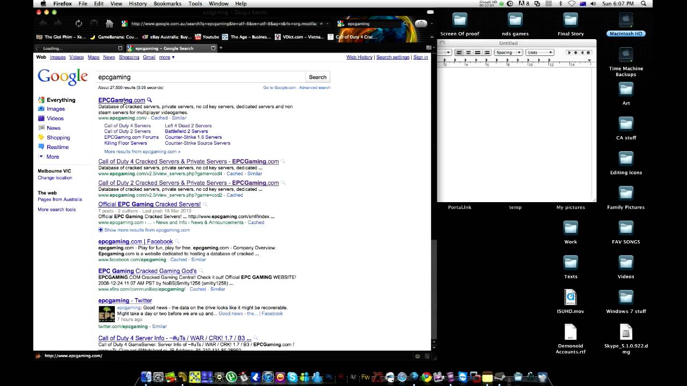Click the bookmark star in the URL bar
The height and width of the screenshot is (386, 687).
(x=321, y=24)
